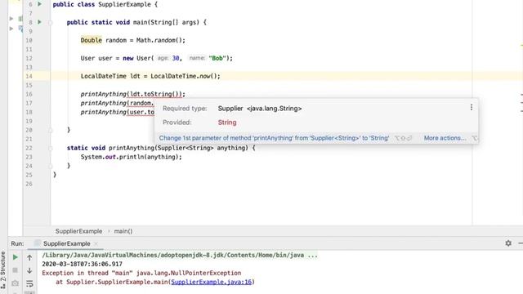This screenshot has width=523, height=294.
Task: Click 'System.out.println(anything);' statement
Action: [x=131, y=157]
